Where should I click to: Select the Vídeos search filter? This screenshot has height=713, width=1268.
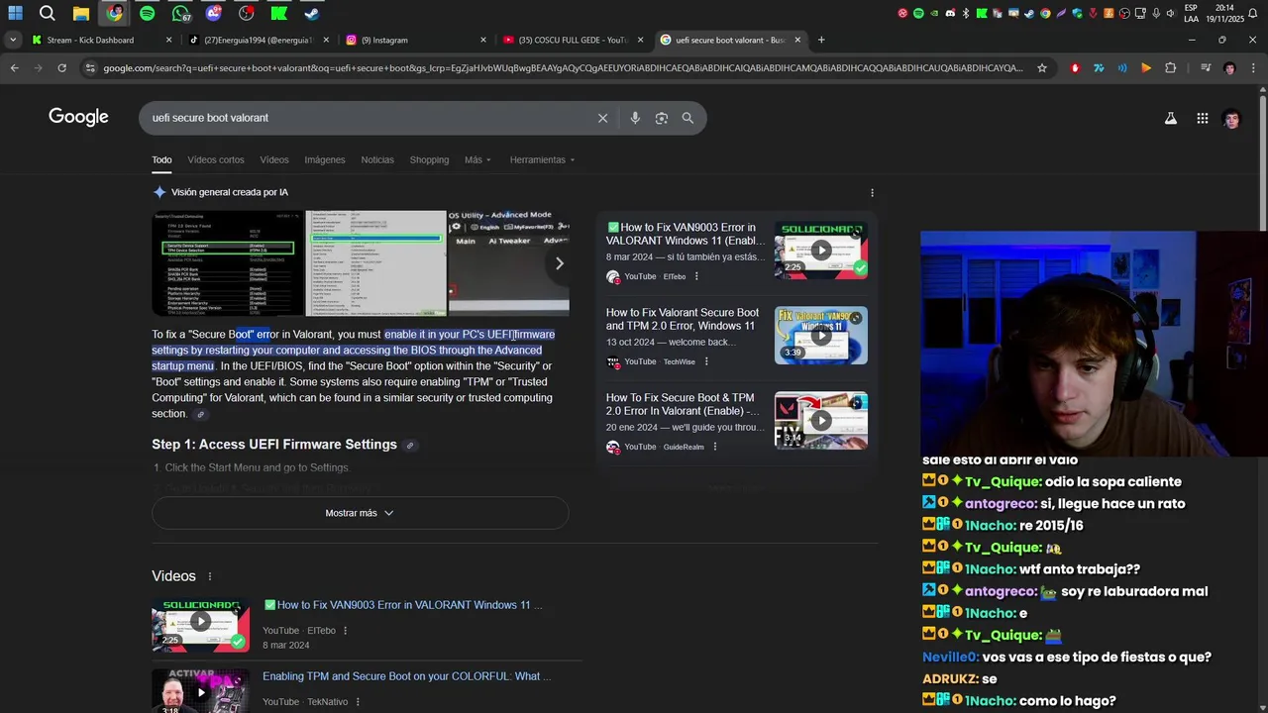click(x=274, y=159)
